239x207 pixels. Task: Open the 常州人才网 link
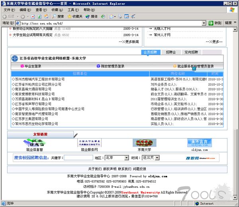[x=162, y=35]
